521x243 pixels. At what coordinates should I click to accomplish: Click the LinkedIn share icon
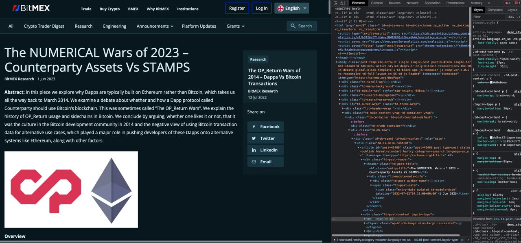(x=254, y=150)
